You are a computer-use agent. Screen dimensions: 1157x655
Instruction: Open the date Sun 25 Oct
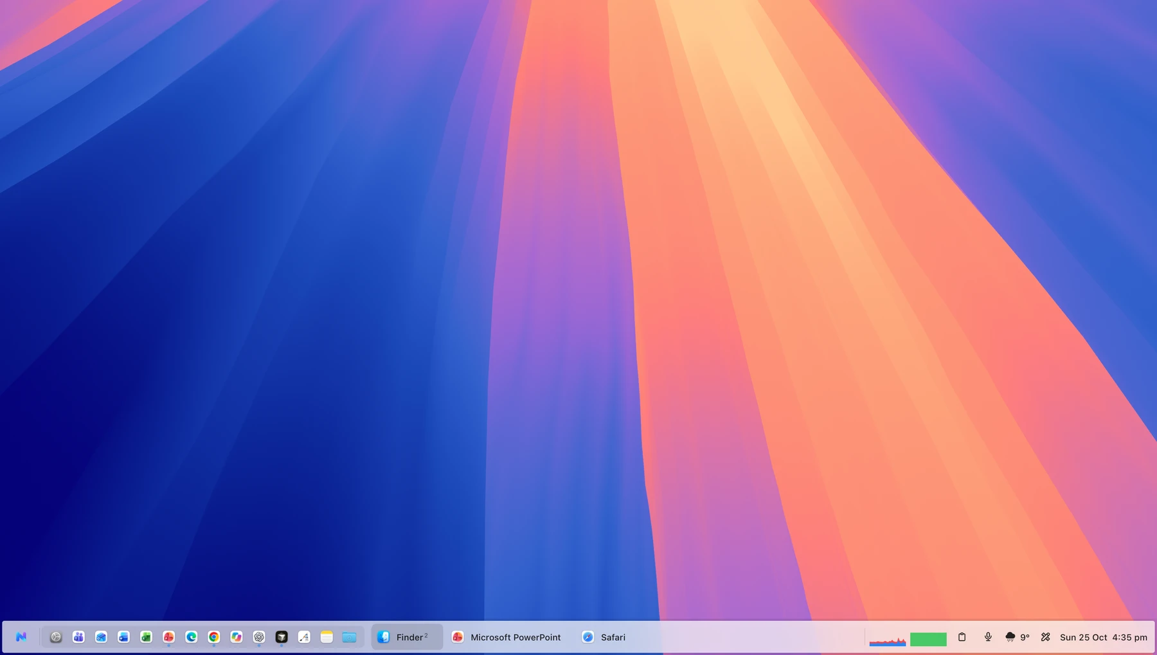[1084, 638]
